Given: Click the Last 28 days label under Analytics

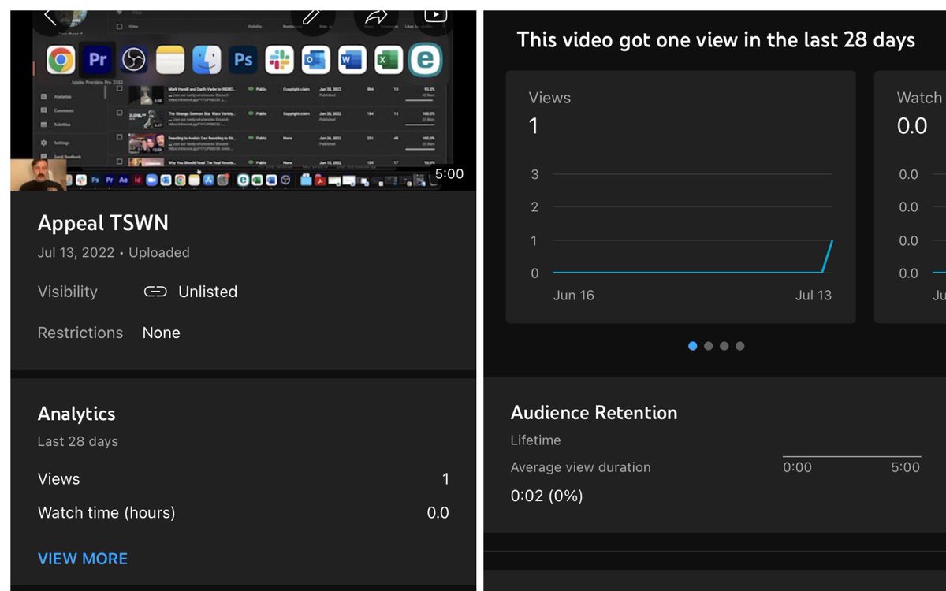Looking at the screenshot, I should (78, 441).
